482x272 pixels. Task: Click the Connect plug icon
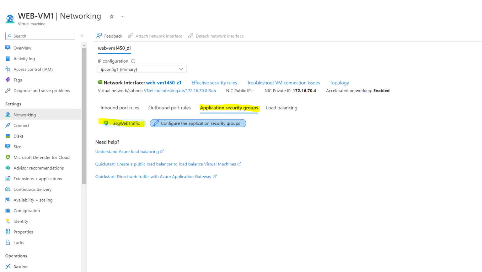coord(8,125)
